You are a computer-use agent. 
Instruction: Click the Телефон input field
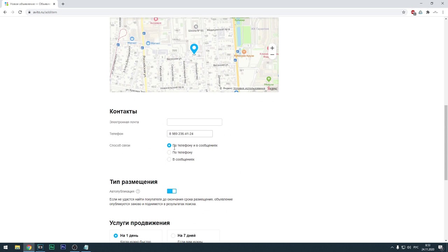pyautogui.click(x=190, y=134)
